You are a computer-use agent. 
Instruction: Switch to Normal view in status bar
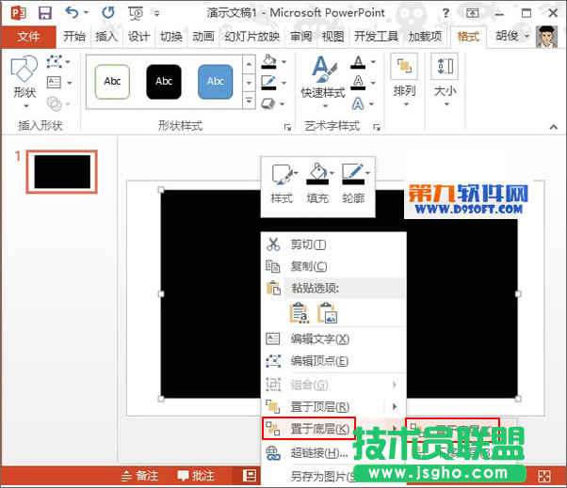pyautogui.click(x=250, y=476)
